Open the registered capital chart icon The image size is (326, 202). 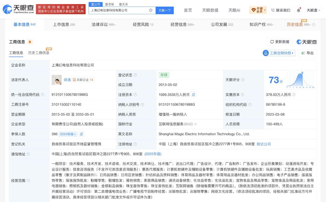[193, 95]
